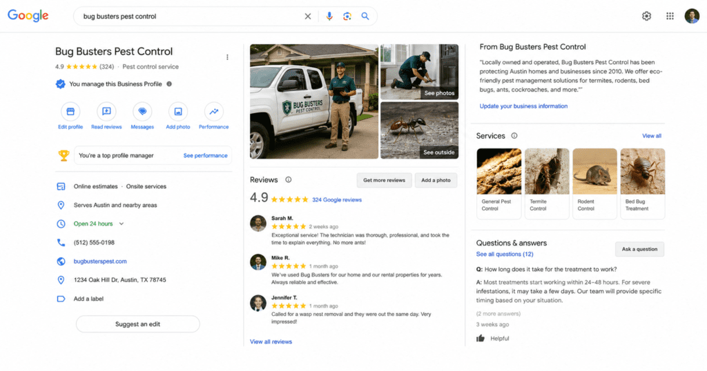Click the '(2 more answers)' text
The width and height of the screenshot is (707, 371).
coord(498,313)
